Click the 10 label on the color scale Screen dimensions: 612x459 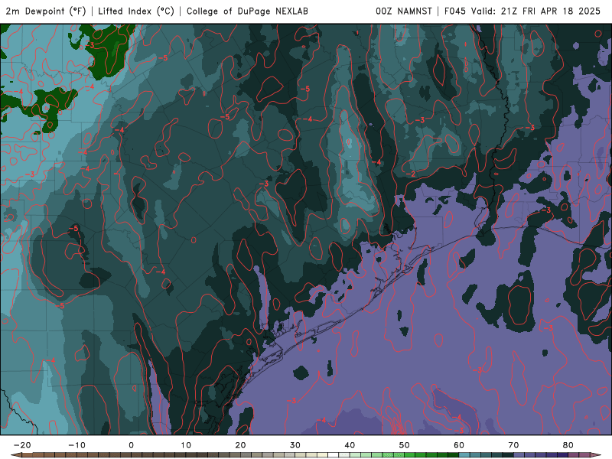pos(186,445)
